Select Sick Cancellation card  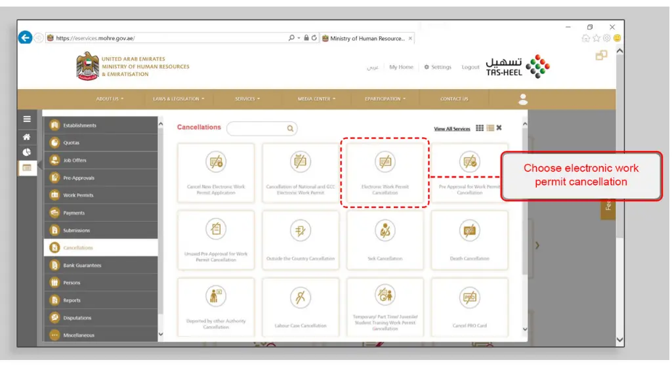(x=385, y=240)
